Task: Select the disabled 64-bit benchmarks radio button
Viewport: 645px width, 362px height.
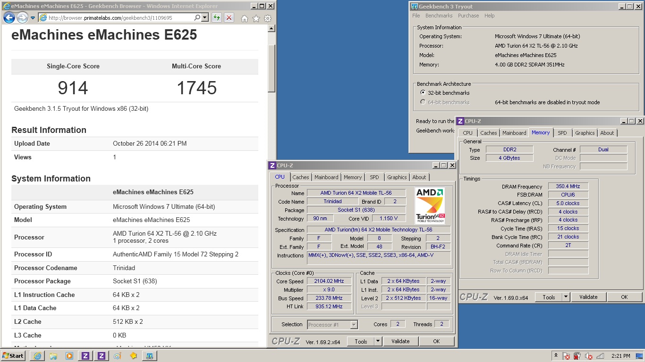Action: coord(423,102)
